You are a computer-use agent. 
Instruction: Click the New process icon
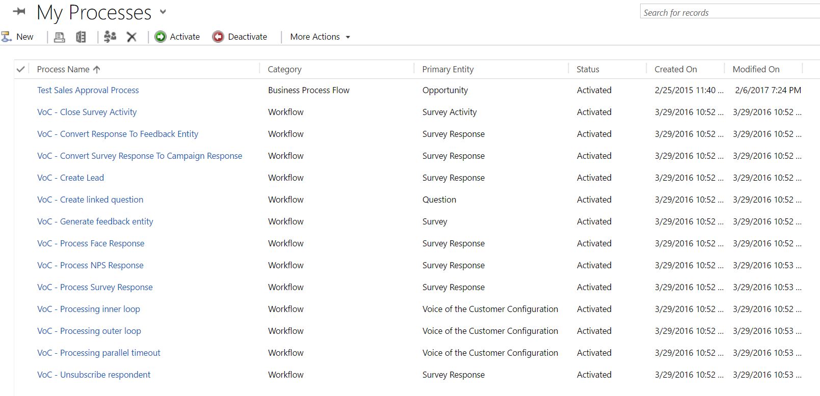(7, 37)
